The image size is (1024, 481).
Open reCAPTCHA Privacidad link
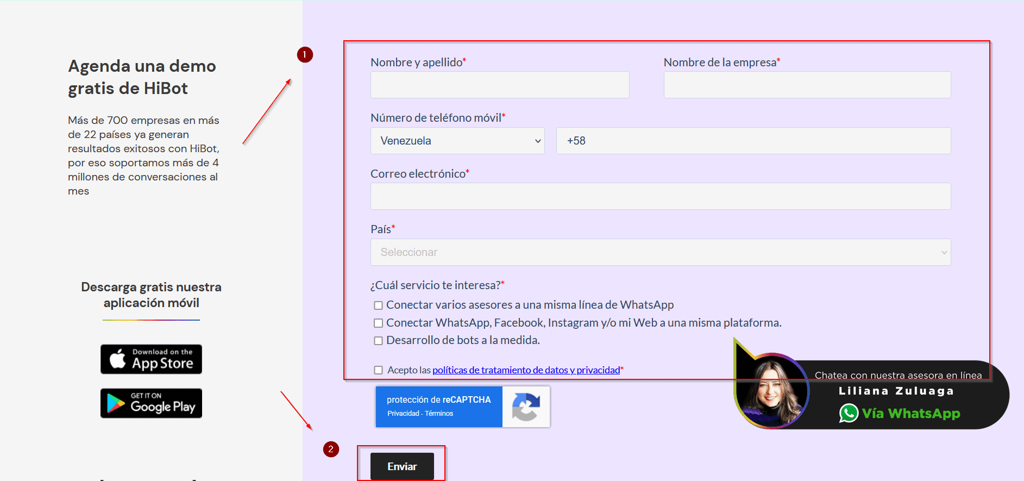pos(403,414)
